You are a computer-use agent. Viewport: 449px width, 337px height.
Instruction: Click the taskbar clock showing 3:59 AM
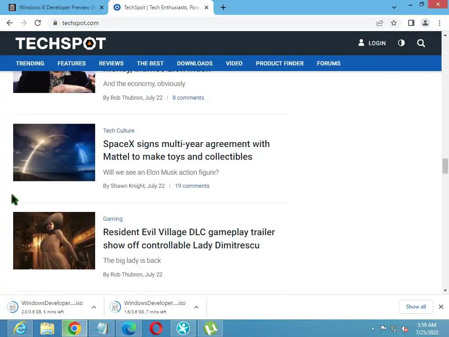pos(427,328)
